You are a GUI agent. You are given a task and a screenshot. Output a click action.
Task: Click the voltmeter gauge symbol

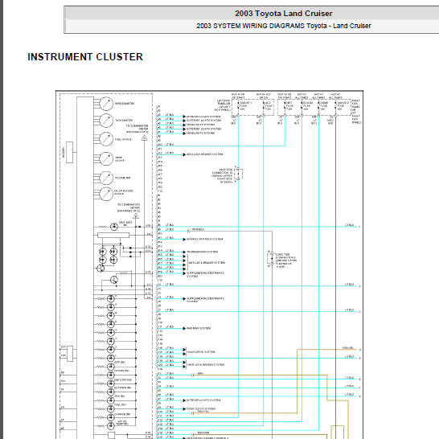[106, 178]
